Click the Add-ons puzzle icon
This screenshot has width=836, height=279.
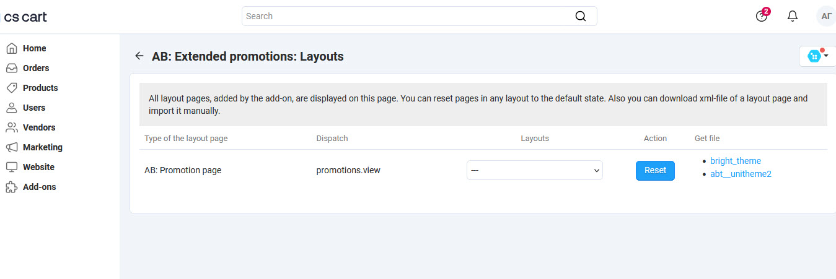(11, 187)
